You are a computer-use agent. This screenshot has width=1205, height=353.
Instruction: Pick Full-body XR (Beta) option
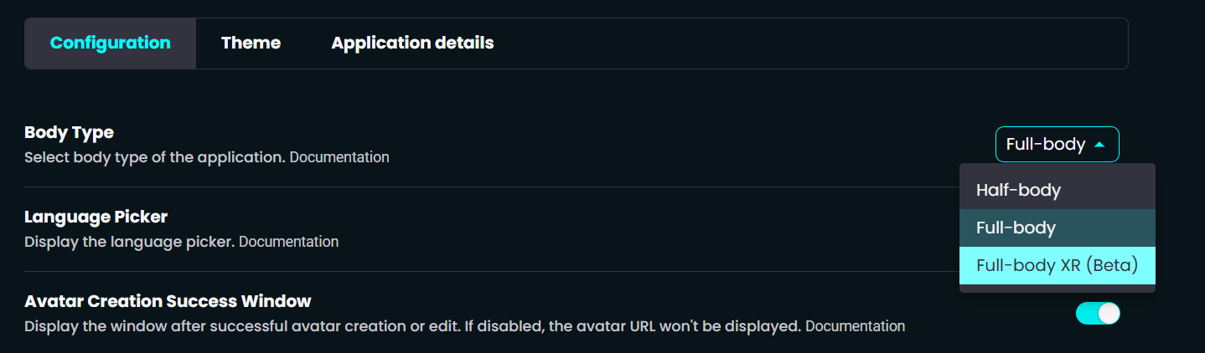1057,266
